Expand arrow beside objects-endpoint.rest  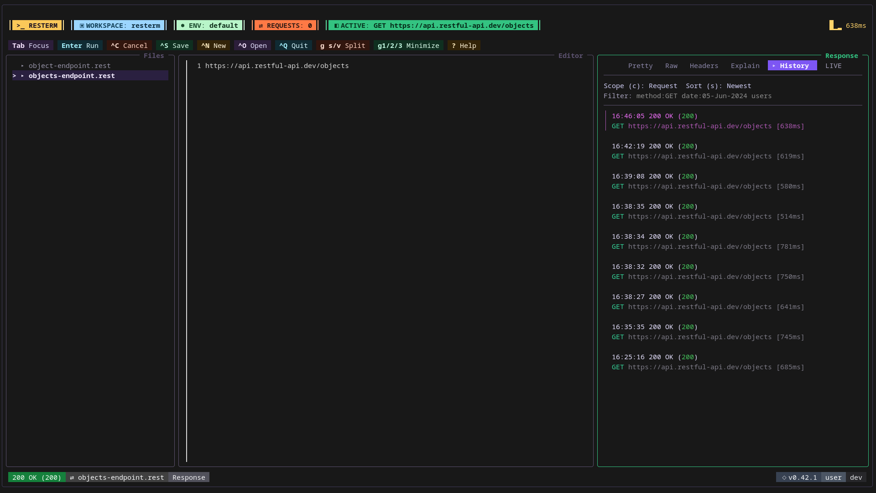point(22,76)
